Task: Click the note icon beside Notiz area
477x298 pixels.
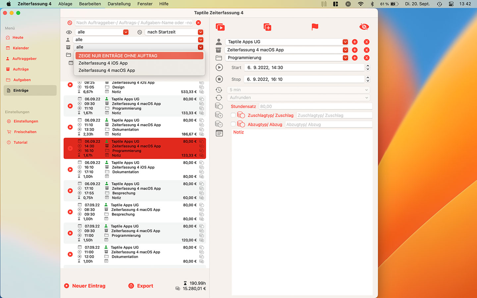Action: point(219,133)
